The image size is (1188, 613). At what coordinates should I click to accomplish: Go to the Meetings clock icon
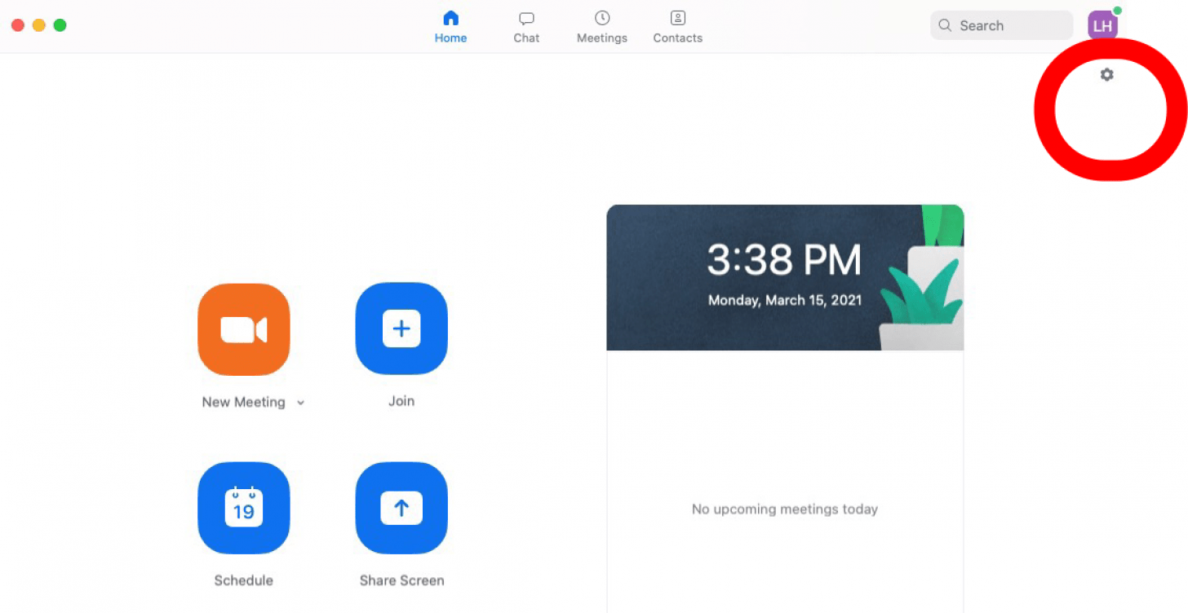tap(602, 18)
